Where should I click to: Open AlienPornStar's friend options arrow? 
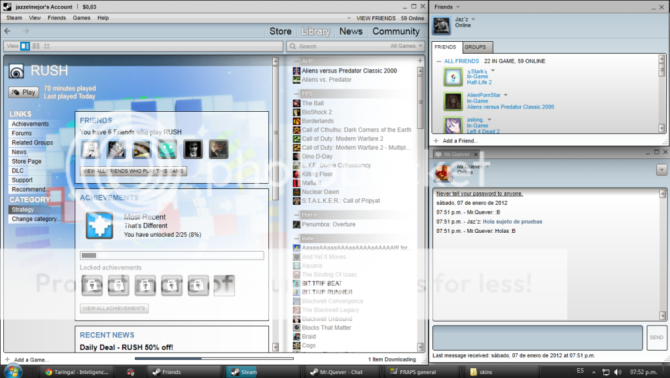point(506,95)
